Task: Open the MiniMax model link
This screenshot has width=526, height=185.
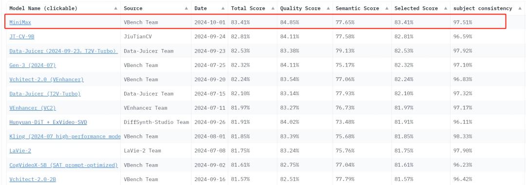Action: point(20,22)
